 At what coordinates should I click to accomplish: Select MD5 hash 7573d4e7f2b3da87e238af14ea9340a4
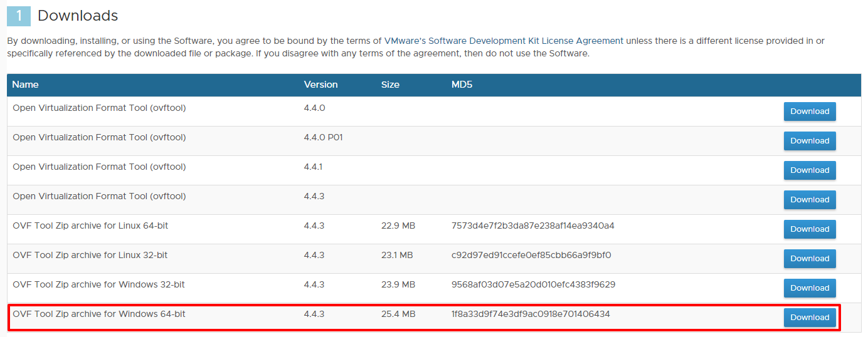coord(532,226)
